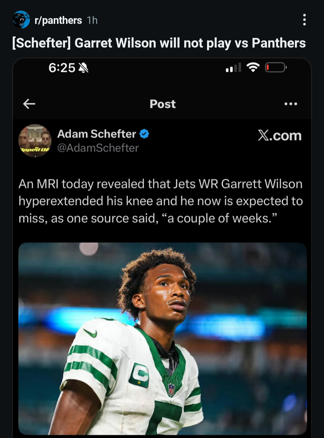Open the Garrett Wilson photo
The width and height of the screenshot is (324, 438).
162,338
